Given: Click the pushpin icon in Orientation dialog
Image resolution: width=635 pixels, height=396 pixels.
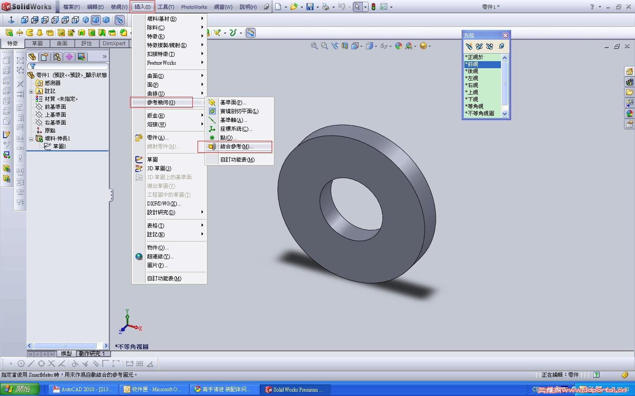Looking at the screenshot, I should 501,46.
